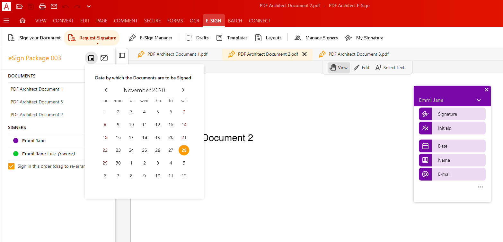Pick November 30 as due date
Screen dimensions: 503x242
118,163
